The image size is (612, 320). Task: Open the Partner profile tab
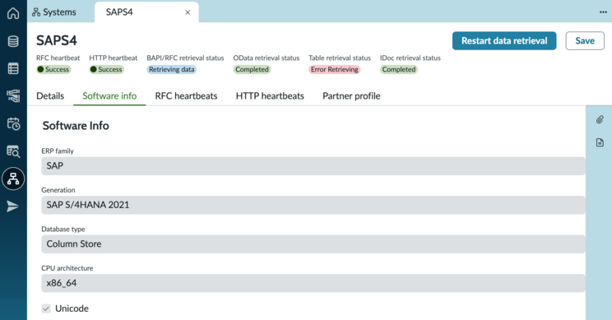pyautogui.click(x=351, y=96)
